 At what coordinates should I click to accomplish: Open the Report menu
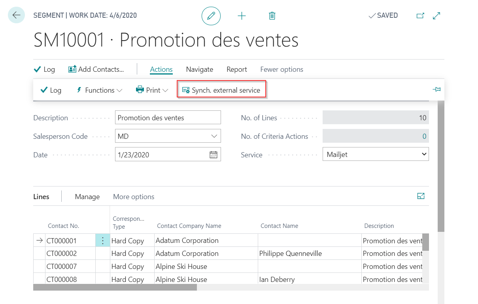(x=237, y=69)
